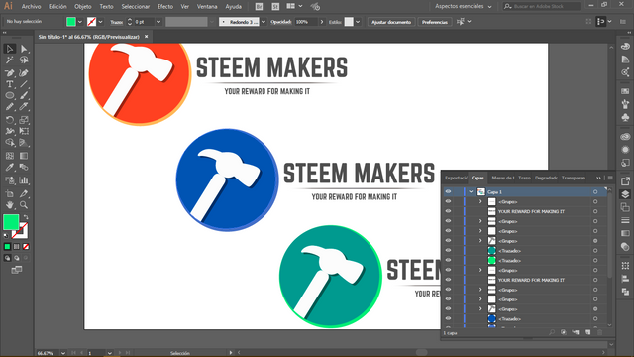This screenshot has width=634, height=357.
Task: Swap fill and stroke arrows
Action: (x=26, y=217)
